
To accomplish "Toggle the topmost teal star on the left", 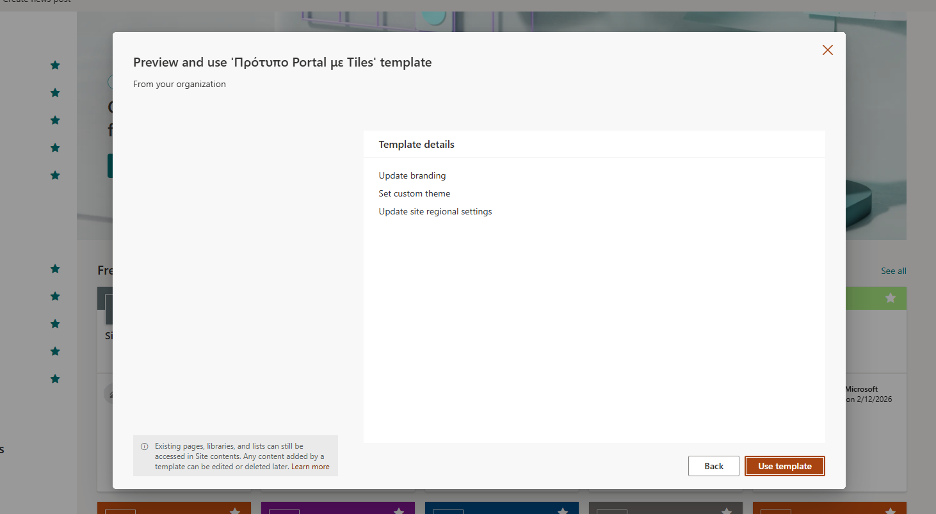I will click(x=55, y=65).
